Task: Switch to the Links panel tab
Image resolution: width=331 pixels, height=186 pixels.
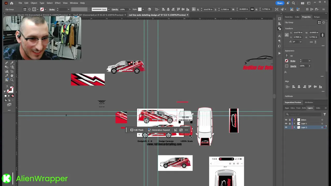Action: [318, 108]
